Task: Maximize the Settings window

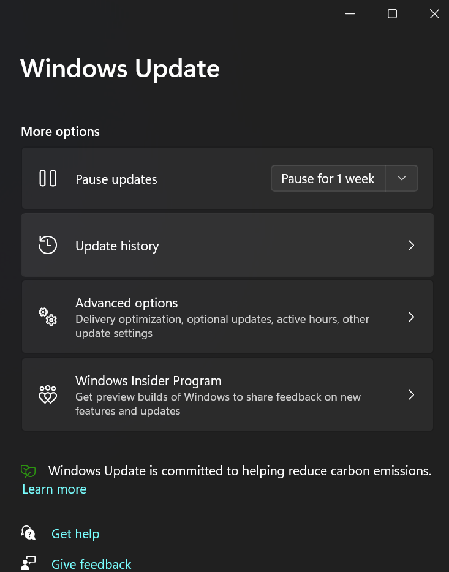Action: click(x=392, y=14)
